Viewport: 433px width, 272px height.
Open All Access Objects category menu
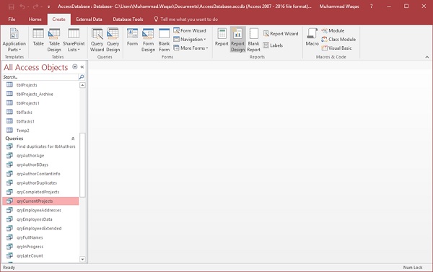coord(75,67)
